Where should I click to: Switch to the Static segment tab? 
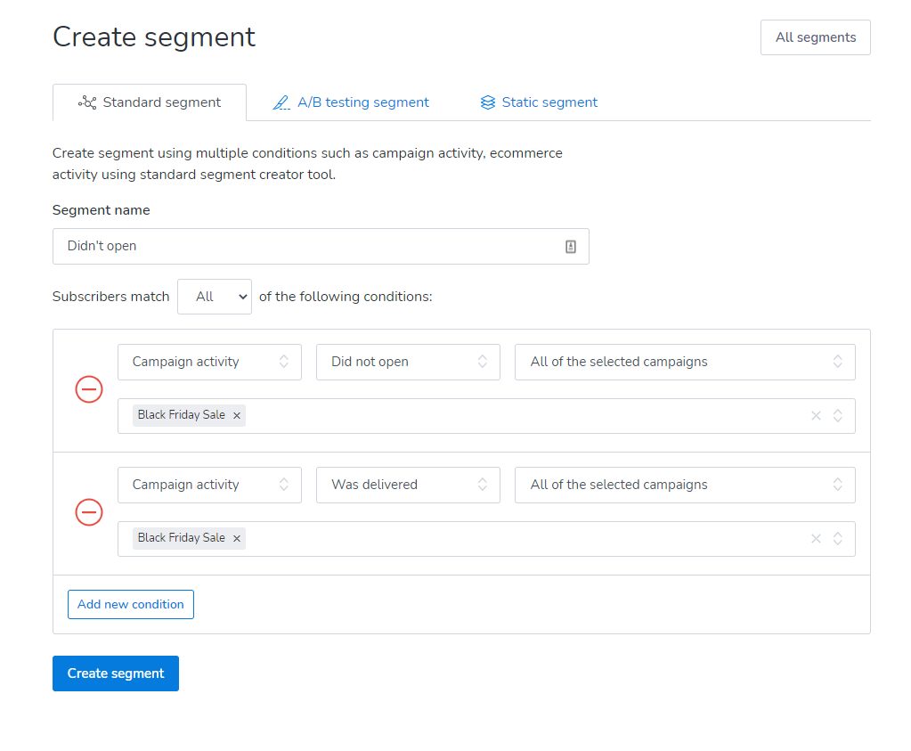click(539, 102)
